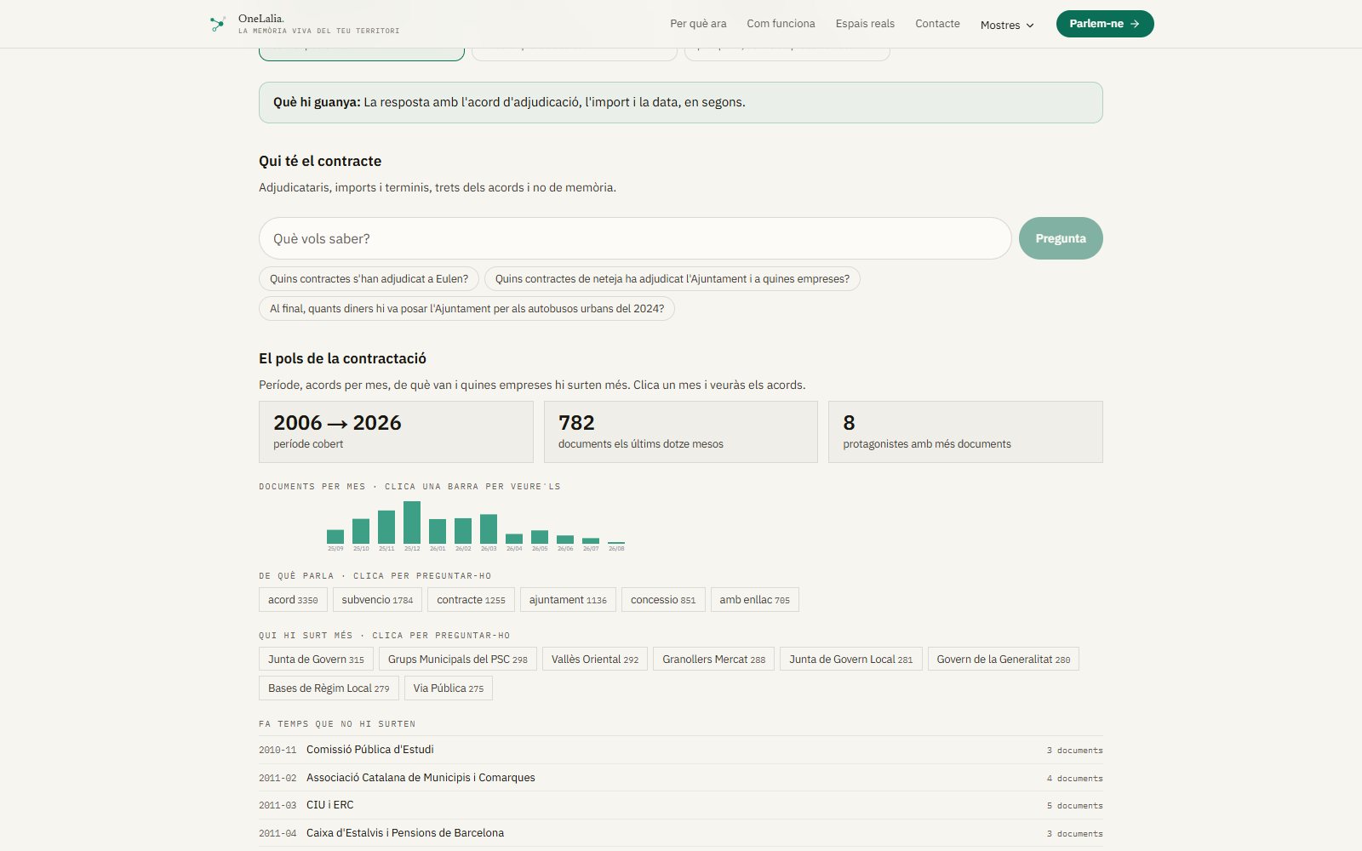Select the Eulen contracts suggestion chip
This screenshot has height=851, width=1362.
click(369, 279)
